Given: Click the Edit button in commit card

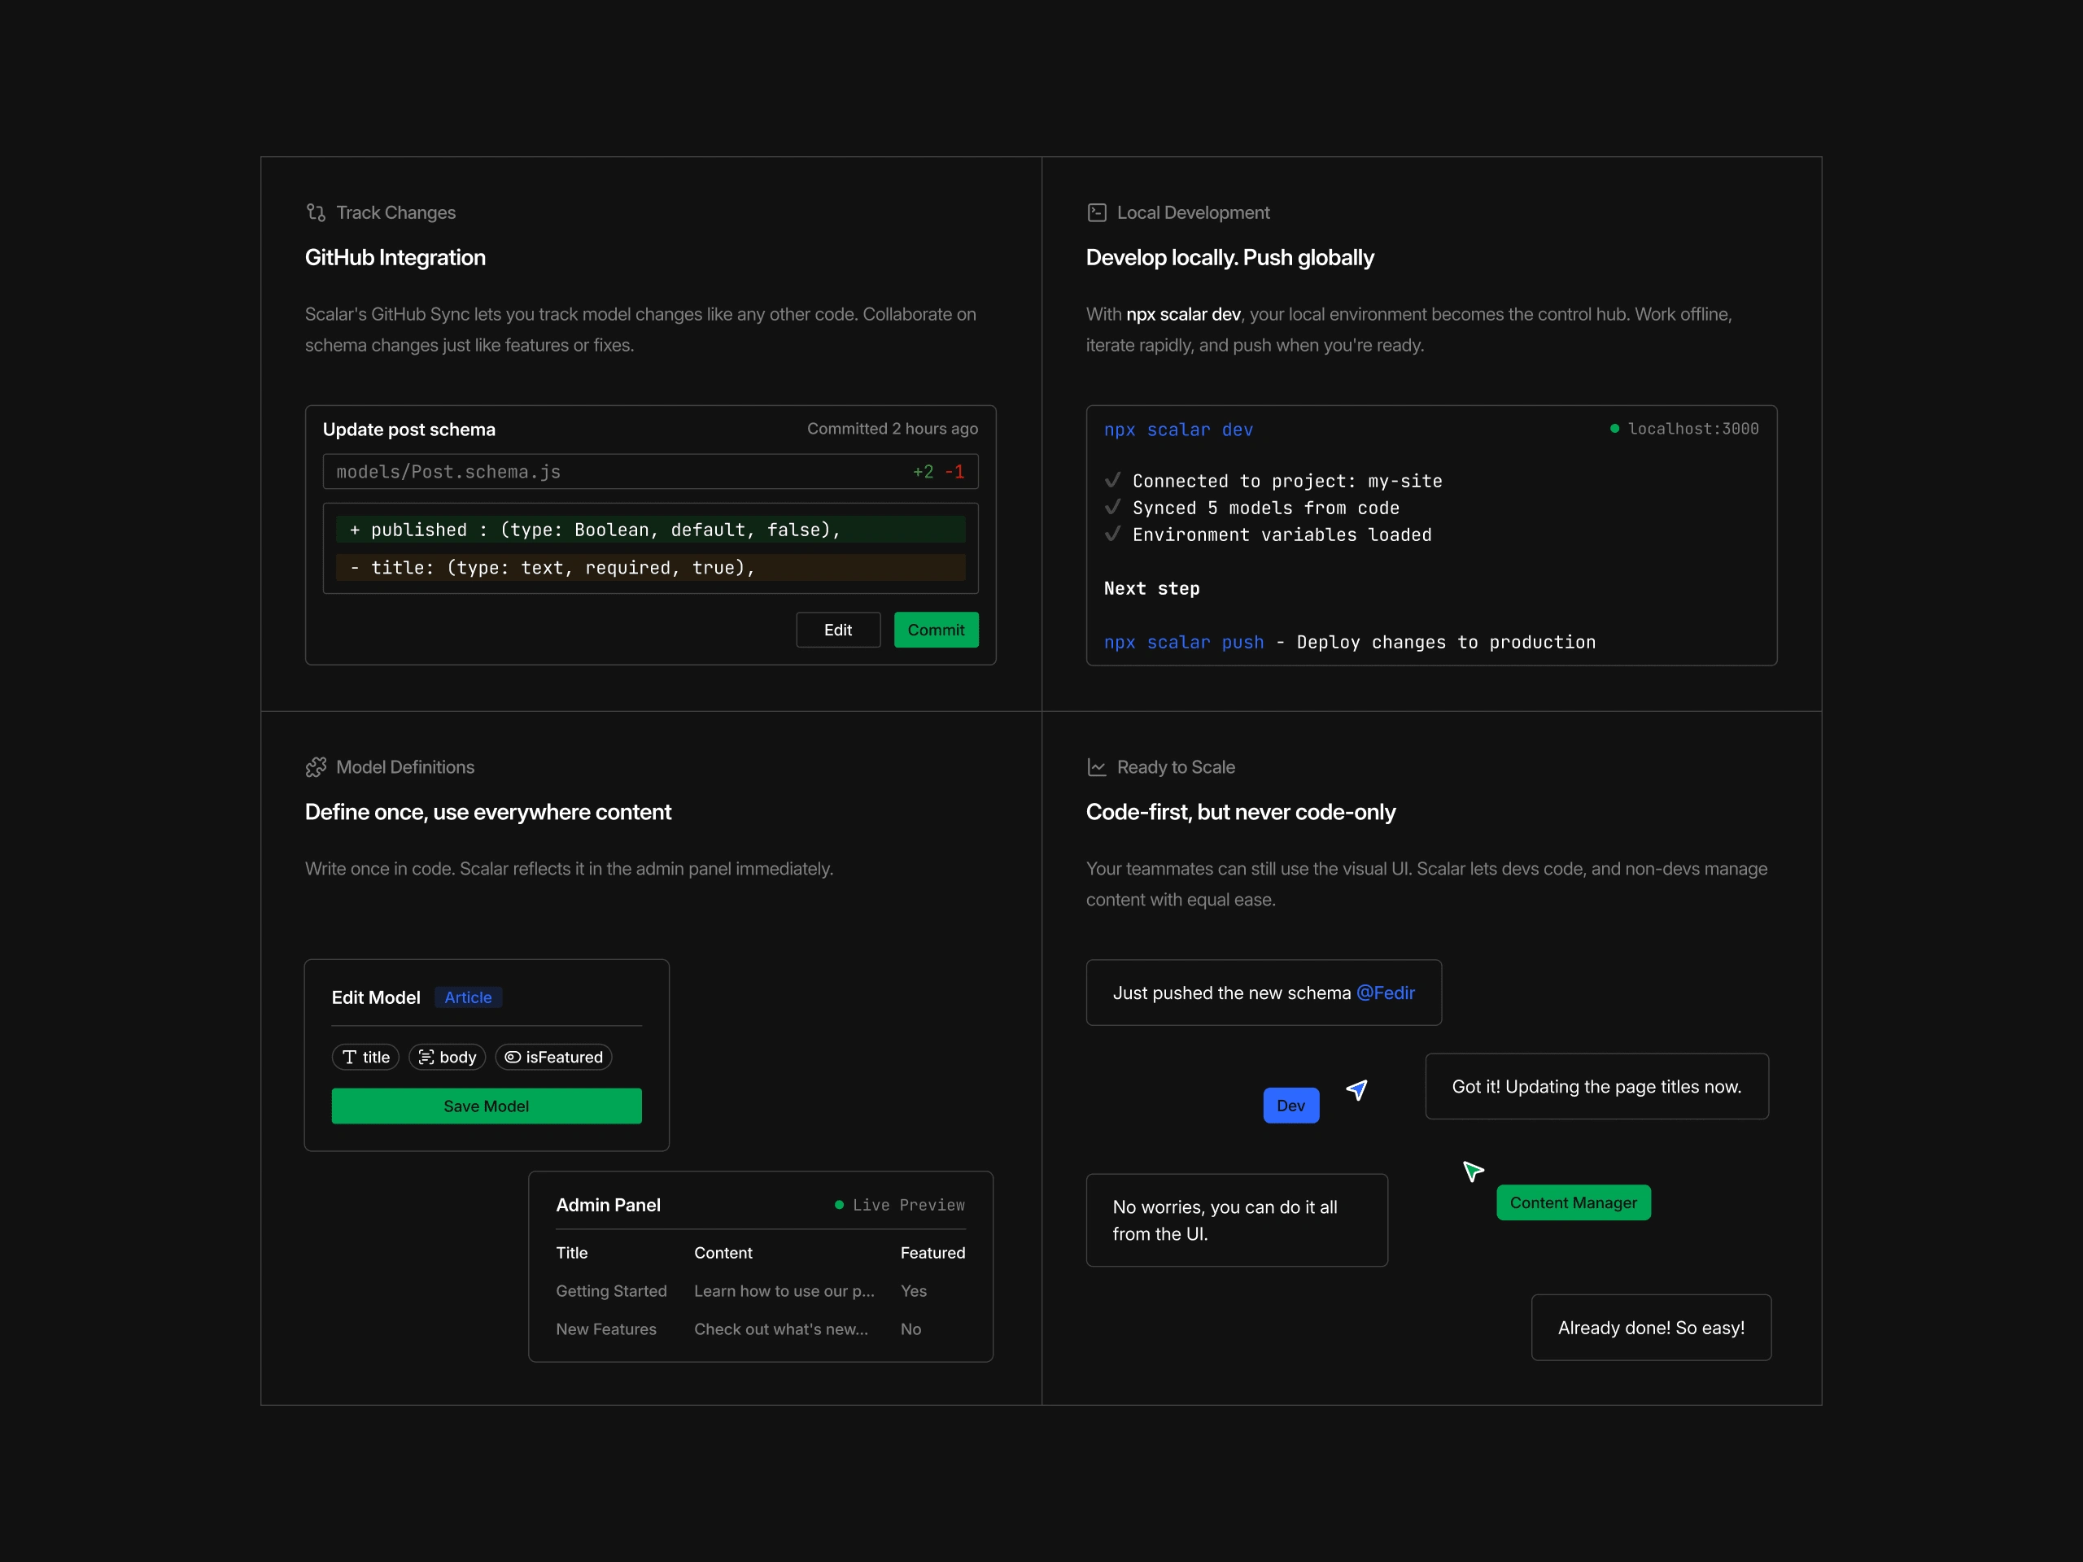Looking at the screenshot, I should point(838,630).
